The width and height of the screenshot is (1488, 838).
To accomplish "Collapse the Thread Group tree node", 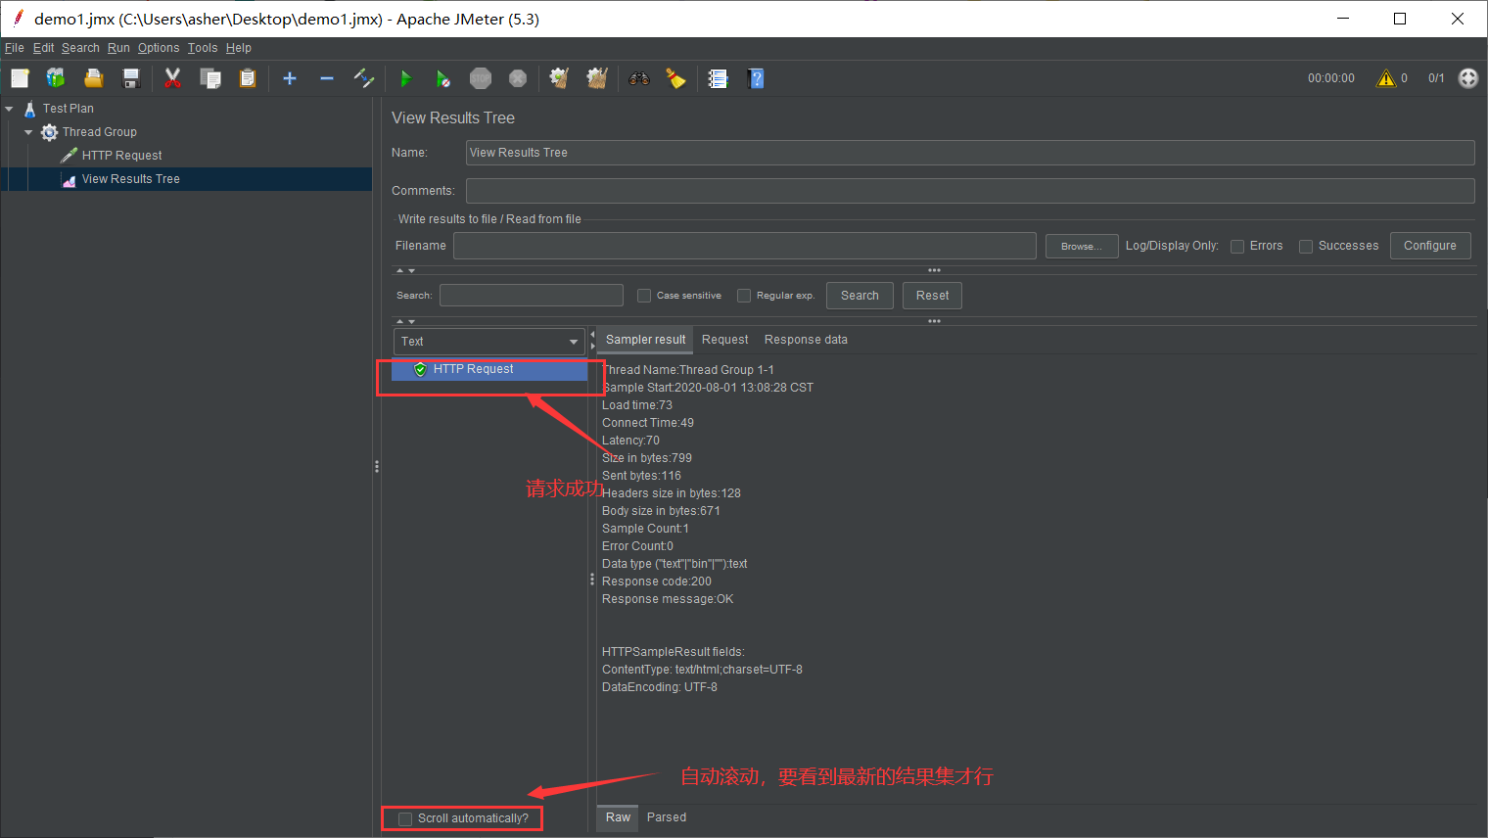I will [x=28, y=132].
